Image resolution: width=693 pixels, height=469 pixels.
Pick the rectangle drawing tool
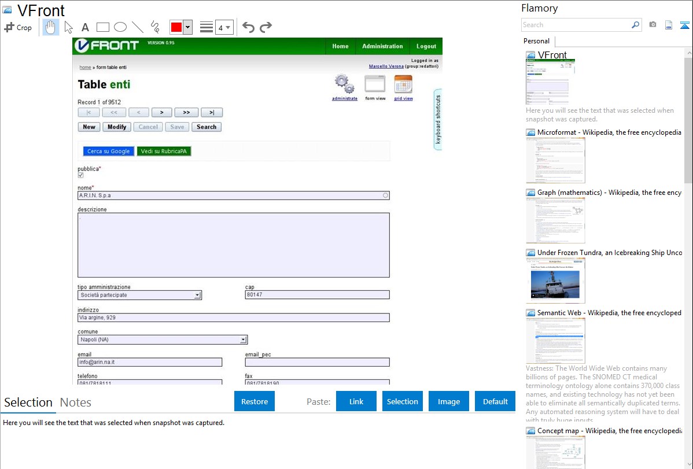(102, 27)
